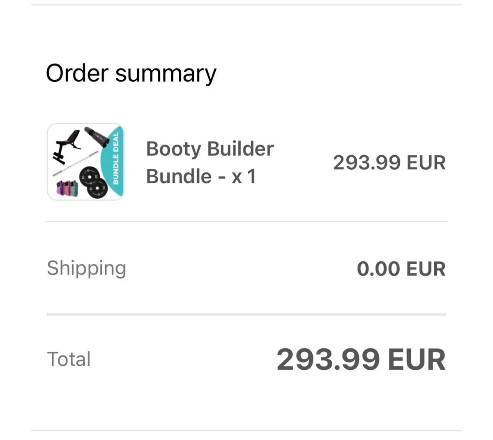493x440 pixels.
Task: Click the Order summary heading
Action: click(131, 74)
